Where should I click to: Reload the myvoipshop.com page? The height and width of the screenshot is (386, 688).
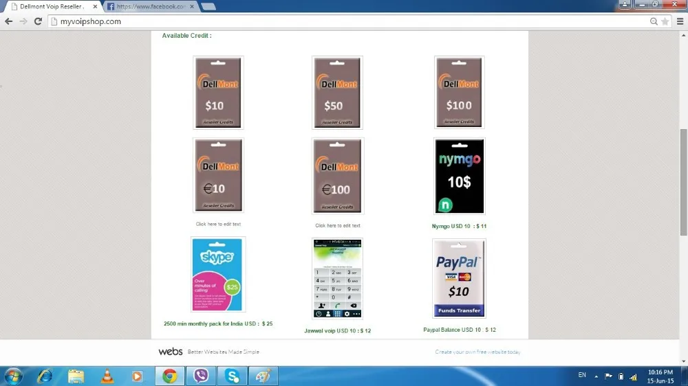(x=38, y=21)
